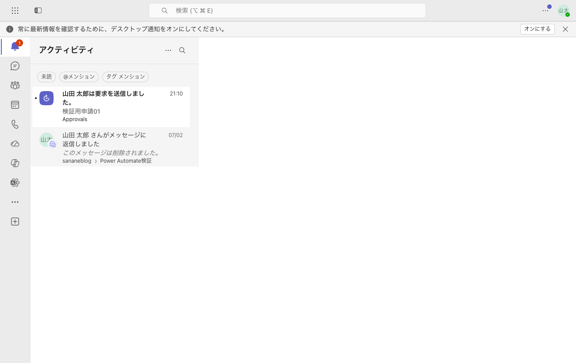This screenshot has height=363, width=576.
Task: Filter activity by 未読
Action: [46, 76]
